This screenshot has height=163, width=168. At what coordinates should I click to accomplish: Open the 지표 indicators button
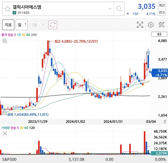[x=8, y=25]
